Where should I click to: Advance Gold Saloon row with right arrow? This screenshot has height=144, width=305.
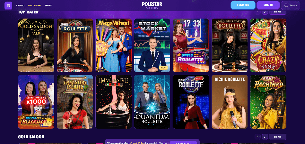coord(265,137)
